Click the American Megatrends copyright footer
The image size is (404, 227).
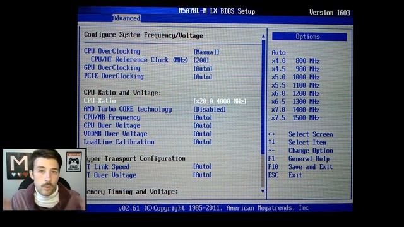click(x=215, y=208)
